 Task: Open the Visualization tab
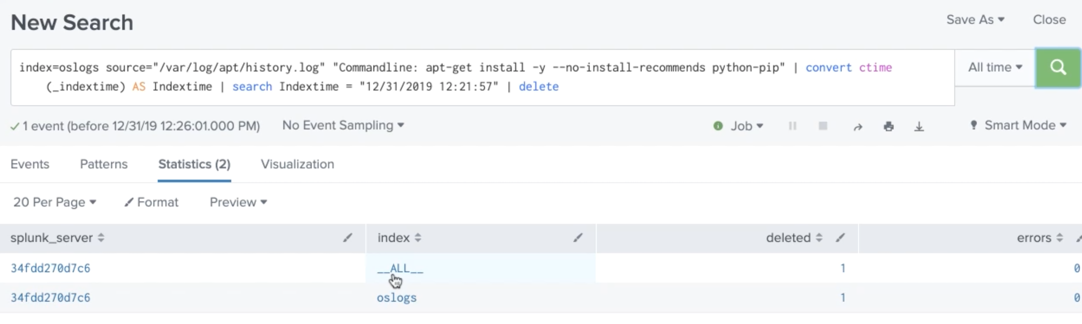pos(297,164)
